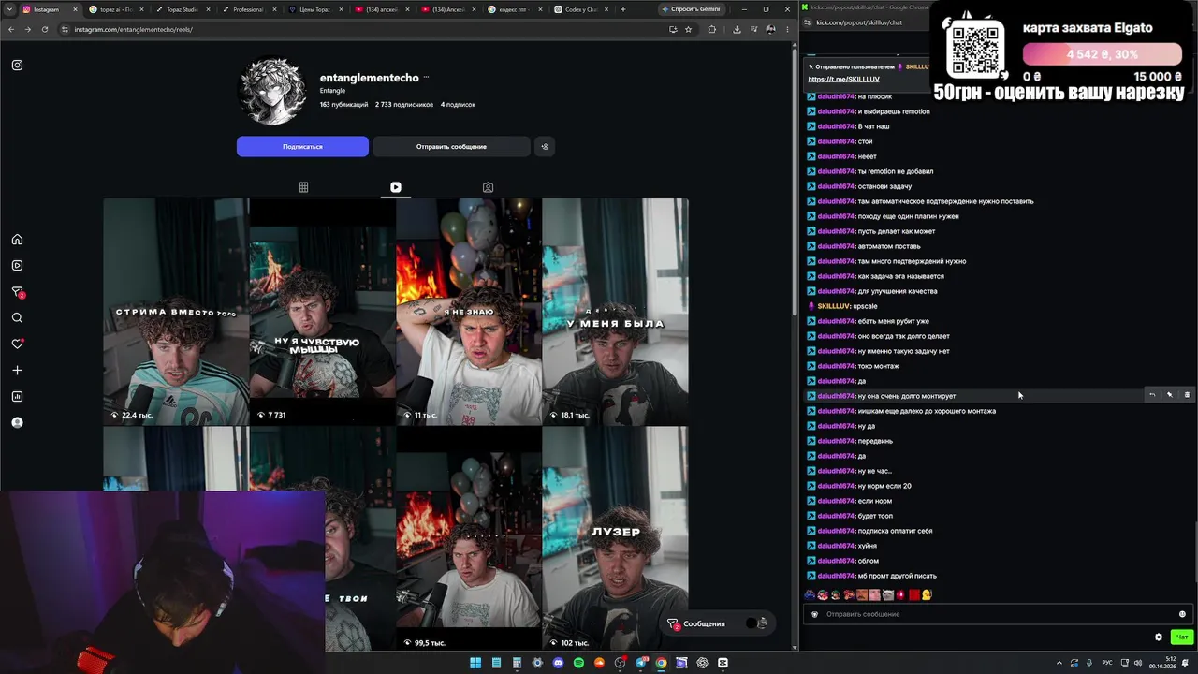Viewport: 1198px width, 674px height.
Task: Open Profile avatar icon in Instagram sidebar
Action: click(17, 423)
